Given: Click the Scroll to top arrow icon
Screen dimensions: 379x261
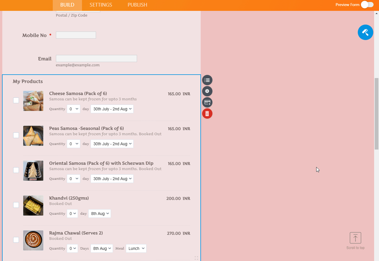Looking at the screenshot, I should click(x=355, y=238).
